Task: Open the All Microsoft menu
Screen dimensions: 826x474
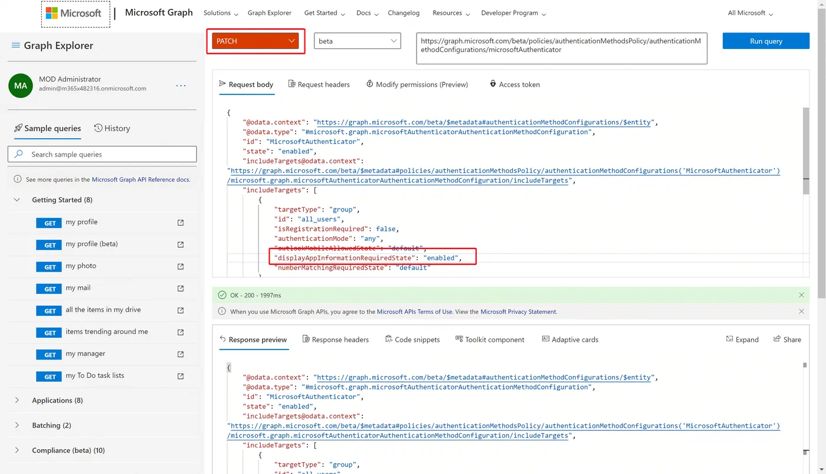Action: pos(750,13)
